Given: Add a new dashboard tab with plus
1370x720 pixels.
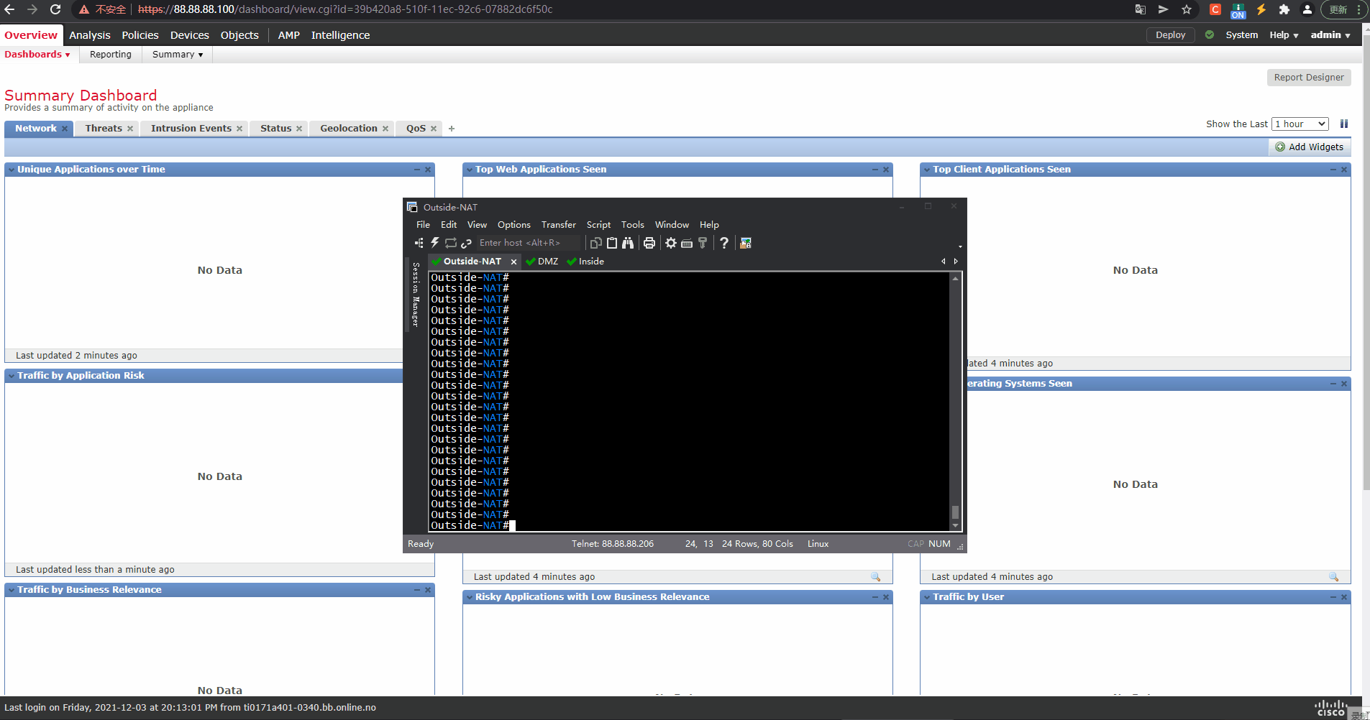Looking at the screenshot, I should coord(452,129).
